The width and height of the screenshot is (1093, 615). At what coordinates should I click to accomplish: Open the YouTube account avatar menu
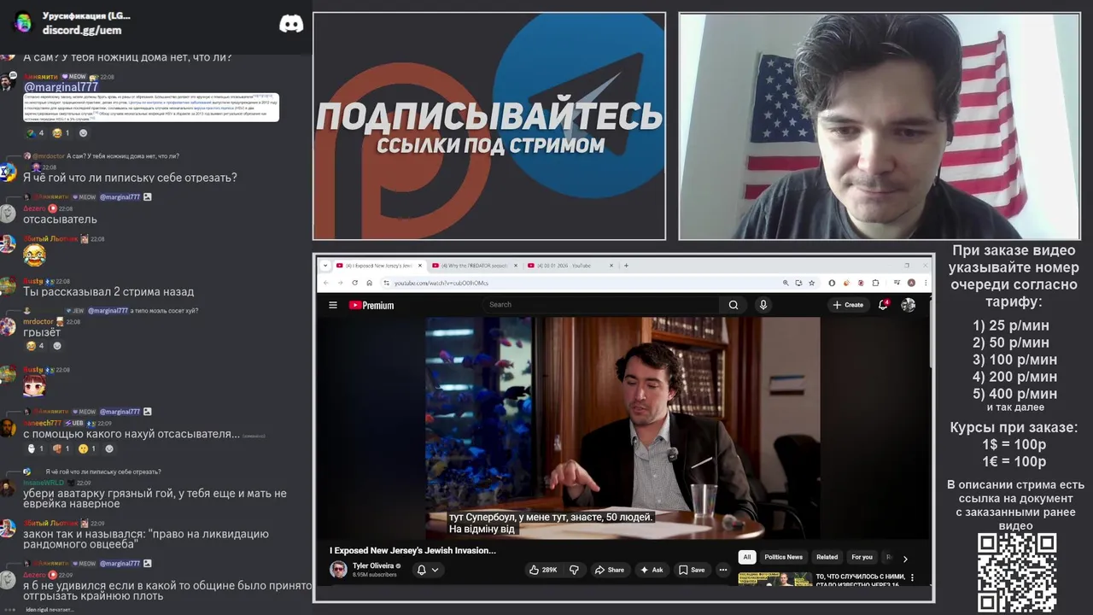tap(909, 305)
